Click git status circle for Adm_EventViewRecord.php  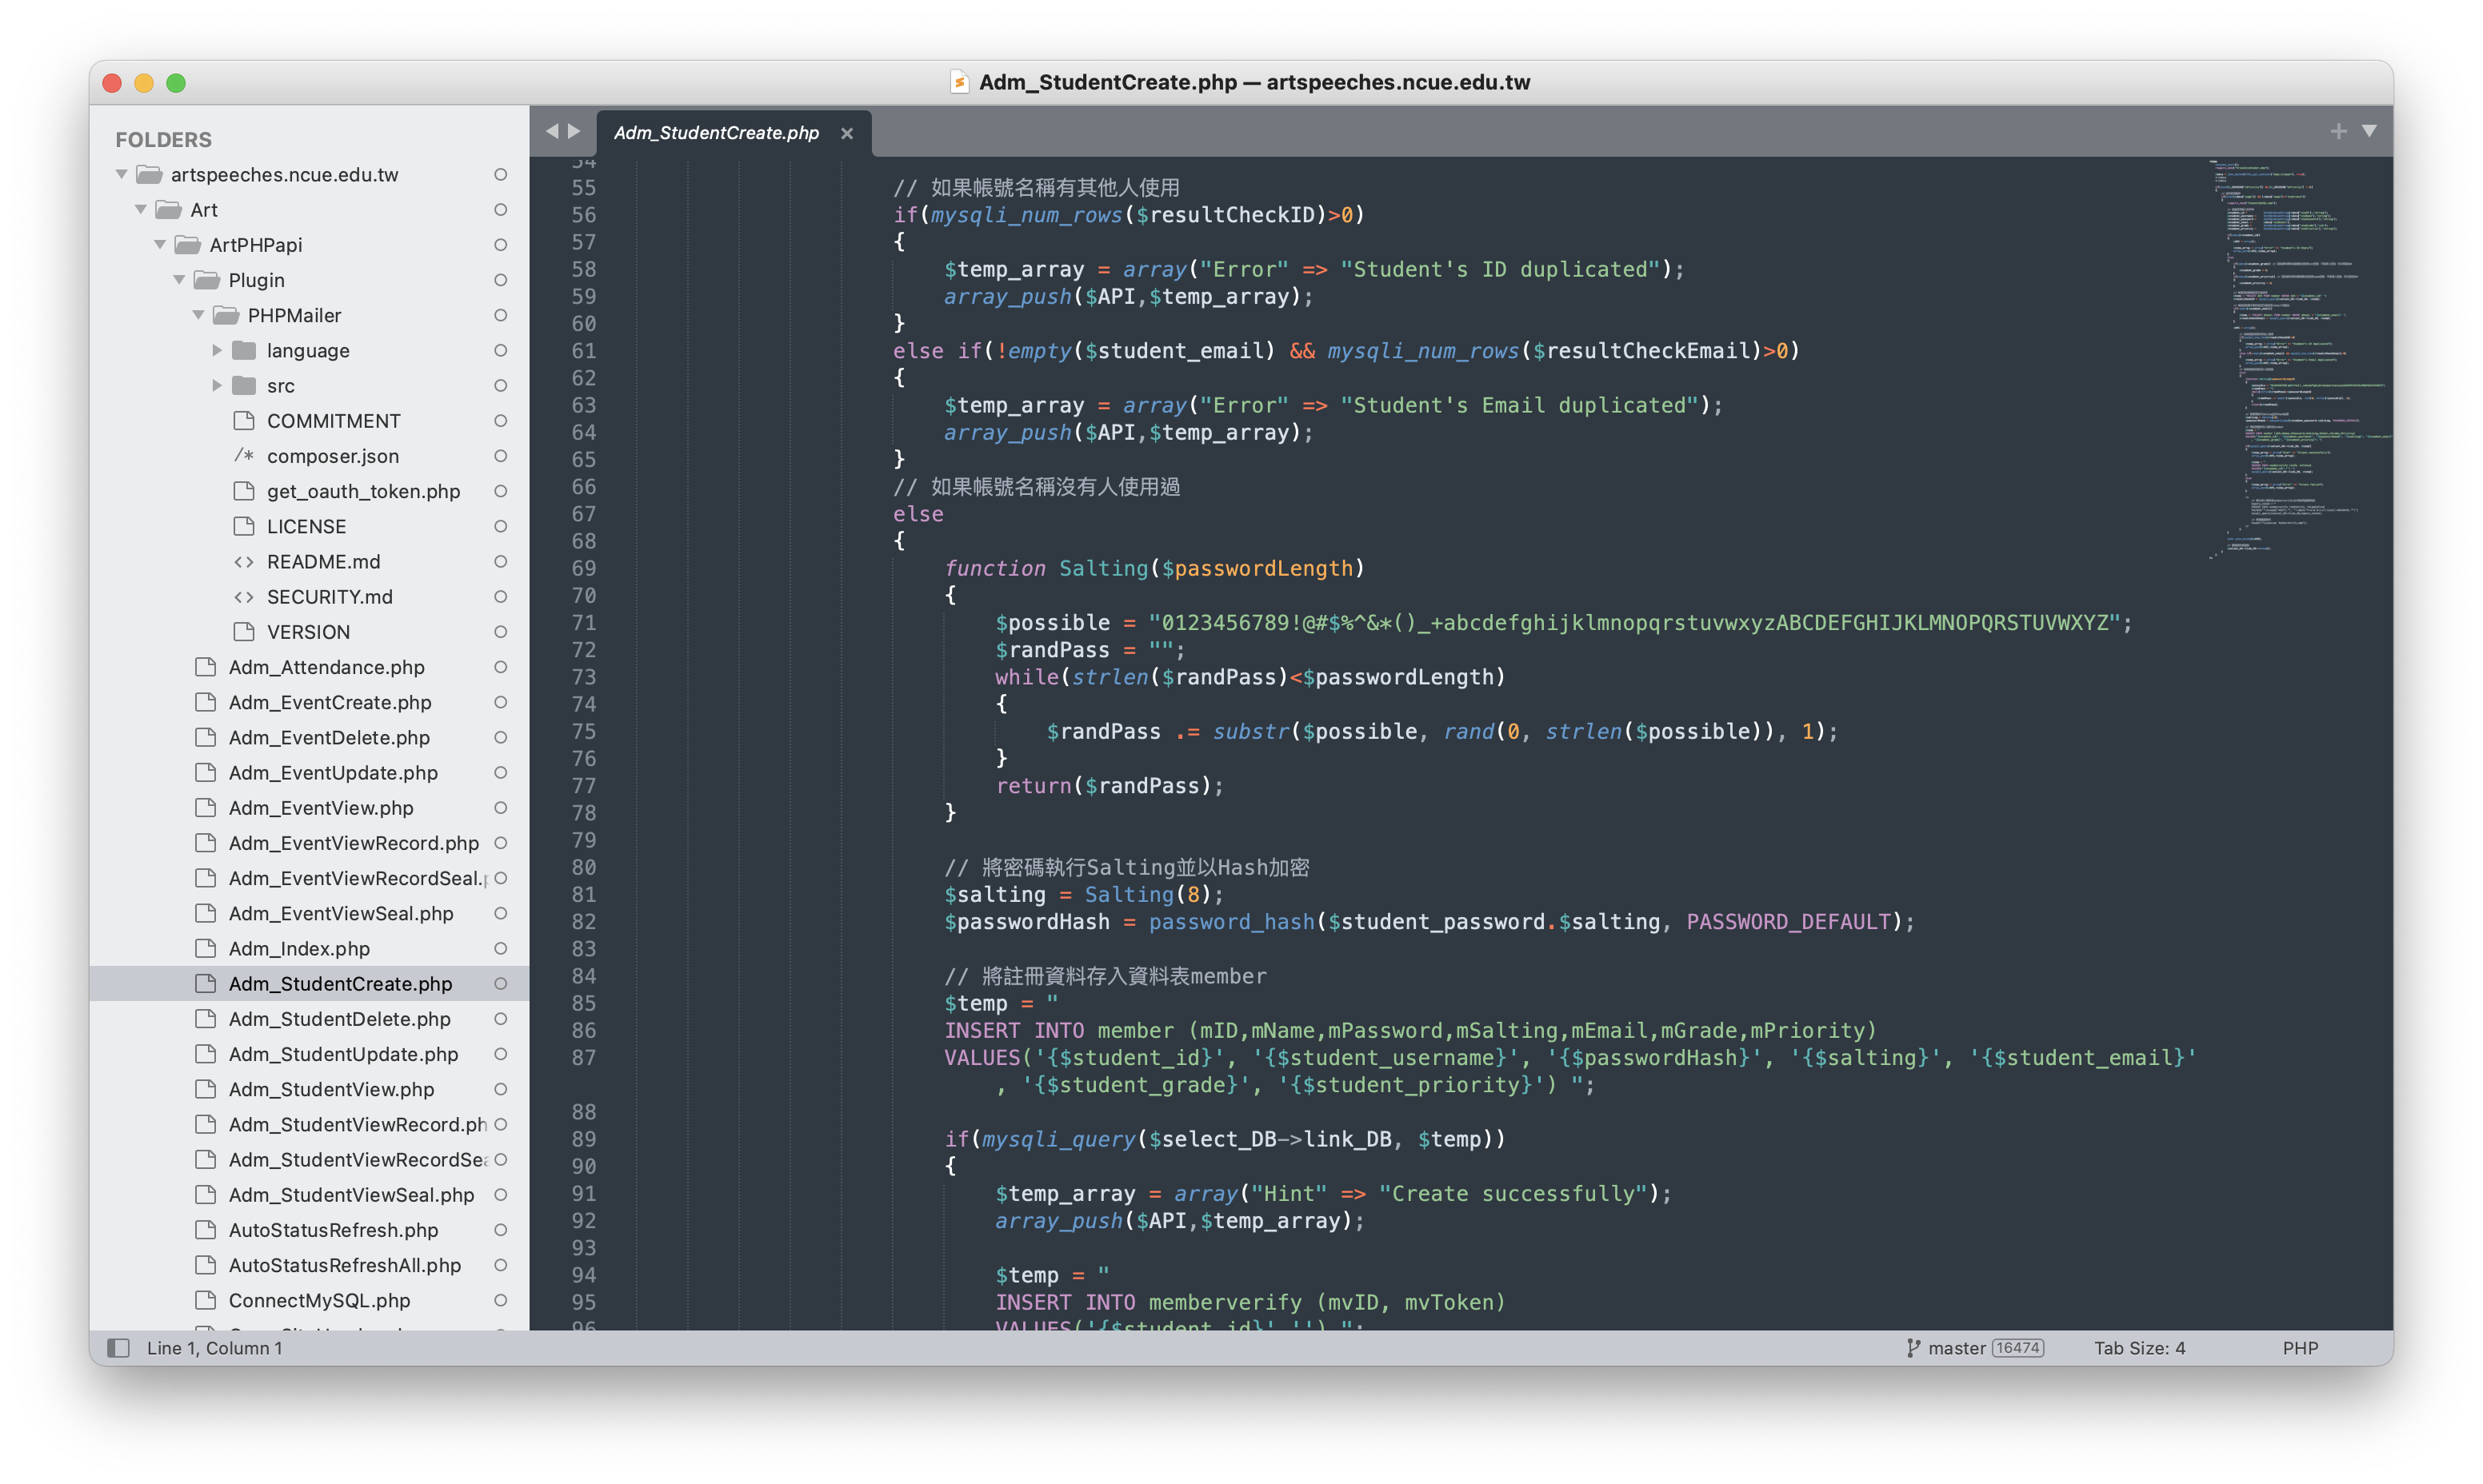coord(500,843)
